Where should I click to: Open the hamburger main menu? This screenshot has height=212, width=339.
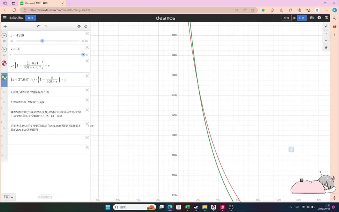pyautogui.click(x=5, y=18)
